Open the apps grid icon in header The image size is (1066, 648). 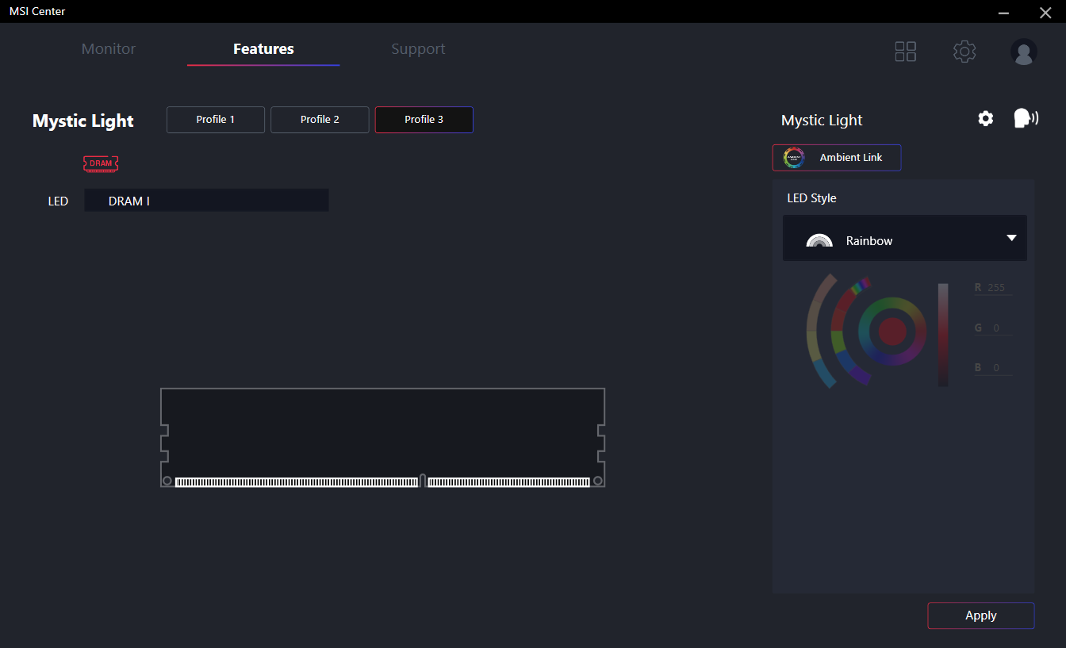point(905,52)
